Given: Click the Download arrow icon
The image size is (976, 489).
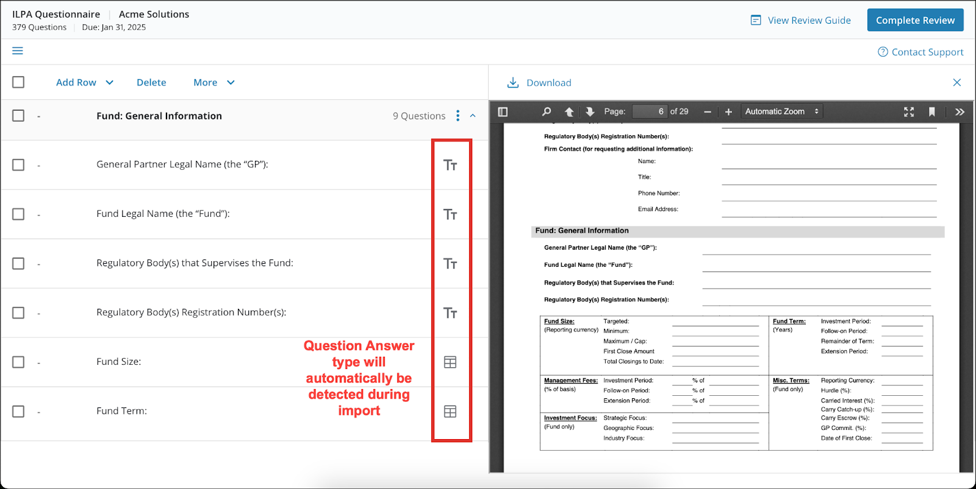Looking at the screenshot, I should tap(513, 82).
